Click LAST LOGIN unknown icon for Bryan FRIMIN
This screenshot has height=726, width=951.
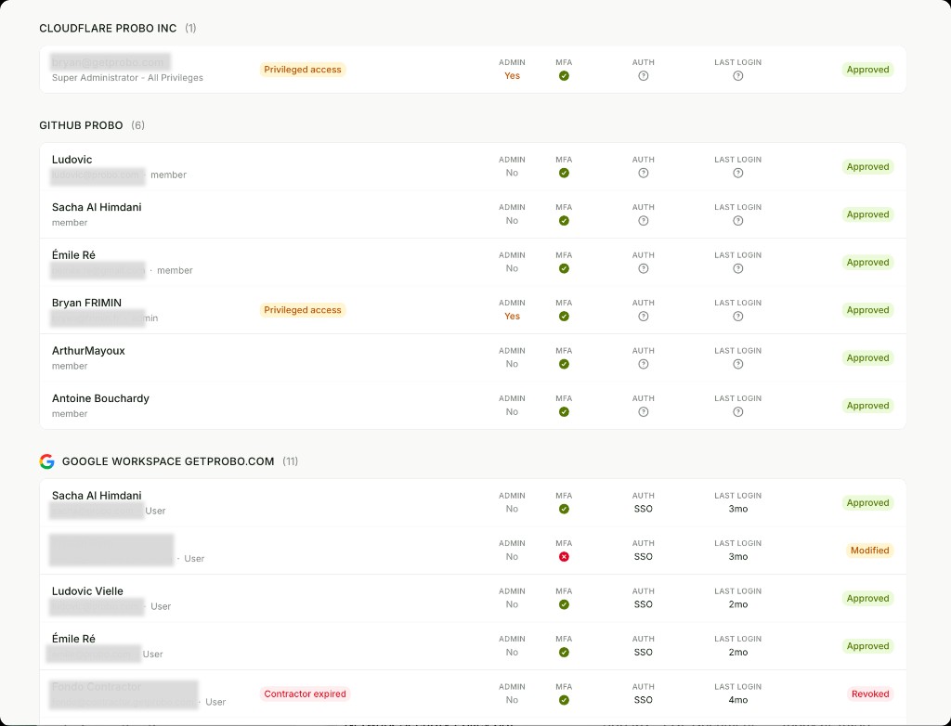(x=738, y=316)
